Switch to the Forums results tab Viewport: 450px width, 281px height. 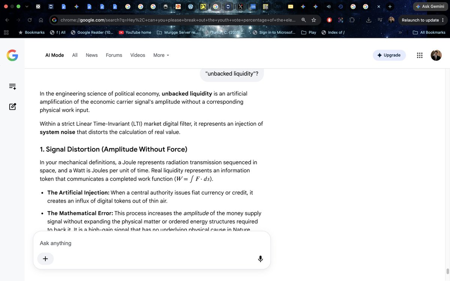point(114,55)
